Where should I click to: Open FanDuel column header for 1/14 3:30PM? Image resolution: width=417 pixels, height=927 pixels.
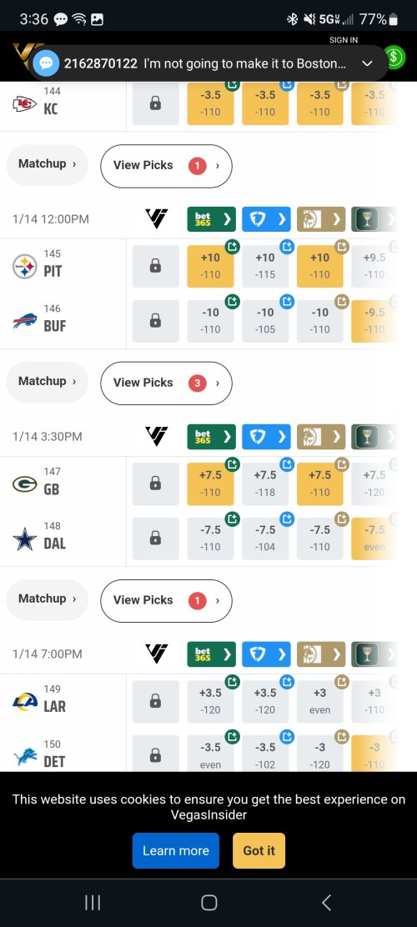point(266,437)
